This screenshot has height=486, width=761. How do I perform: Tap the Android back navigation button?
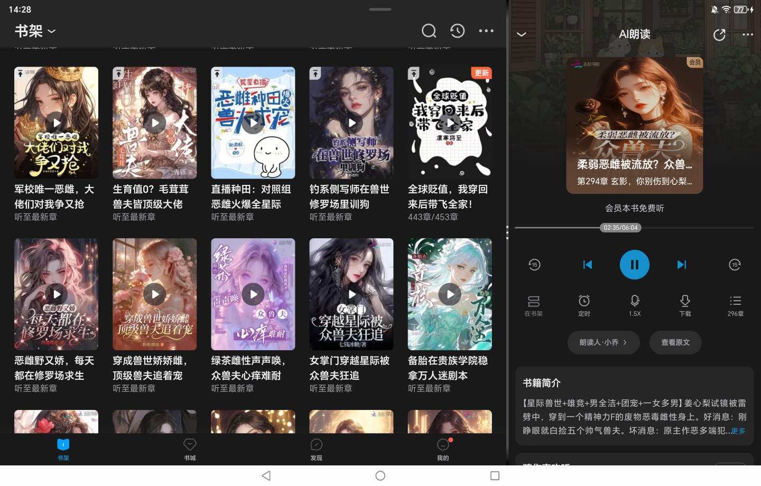[266, 476]
